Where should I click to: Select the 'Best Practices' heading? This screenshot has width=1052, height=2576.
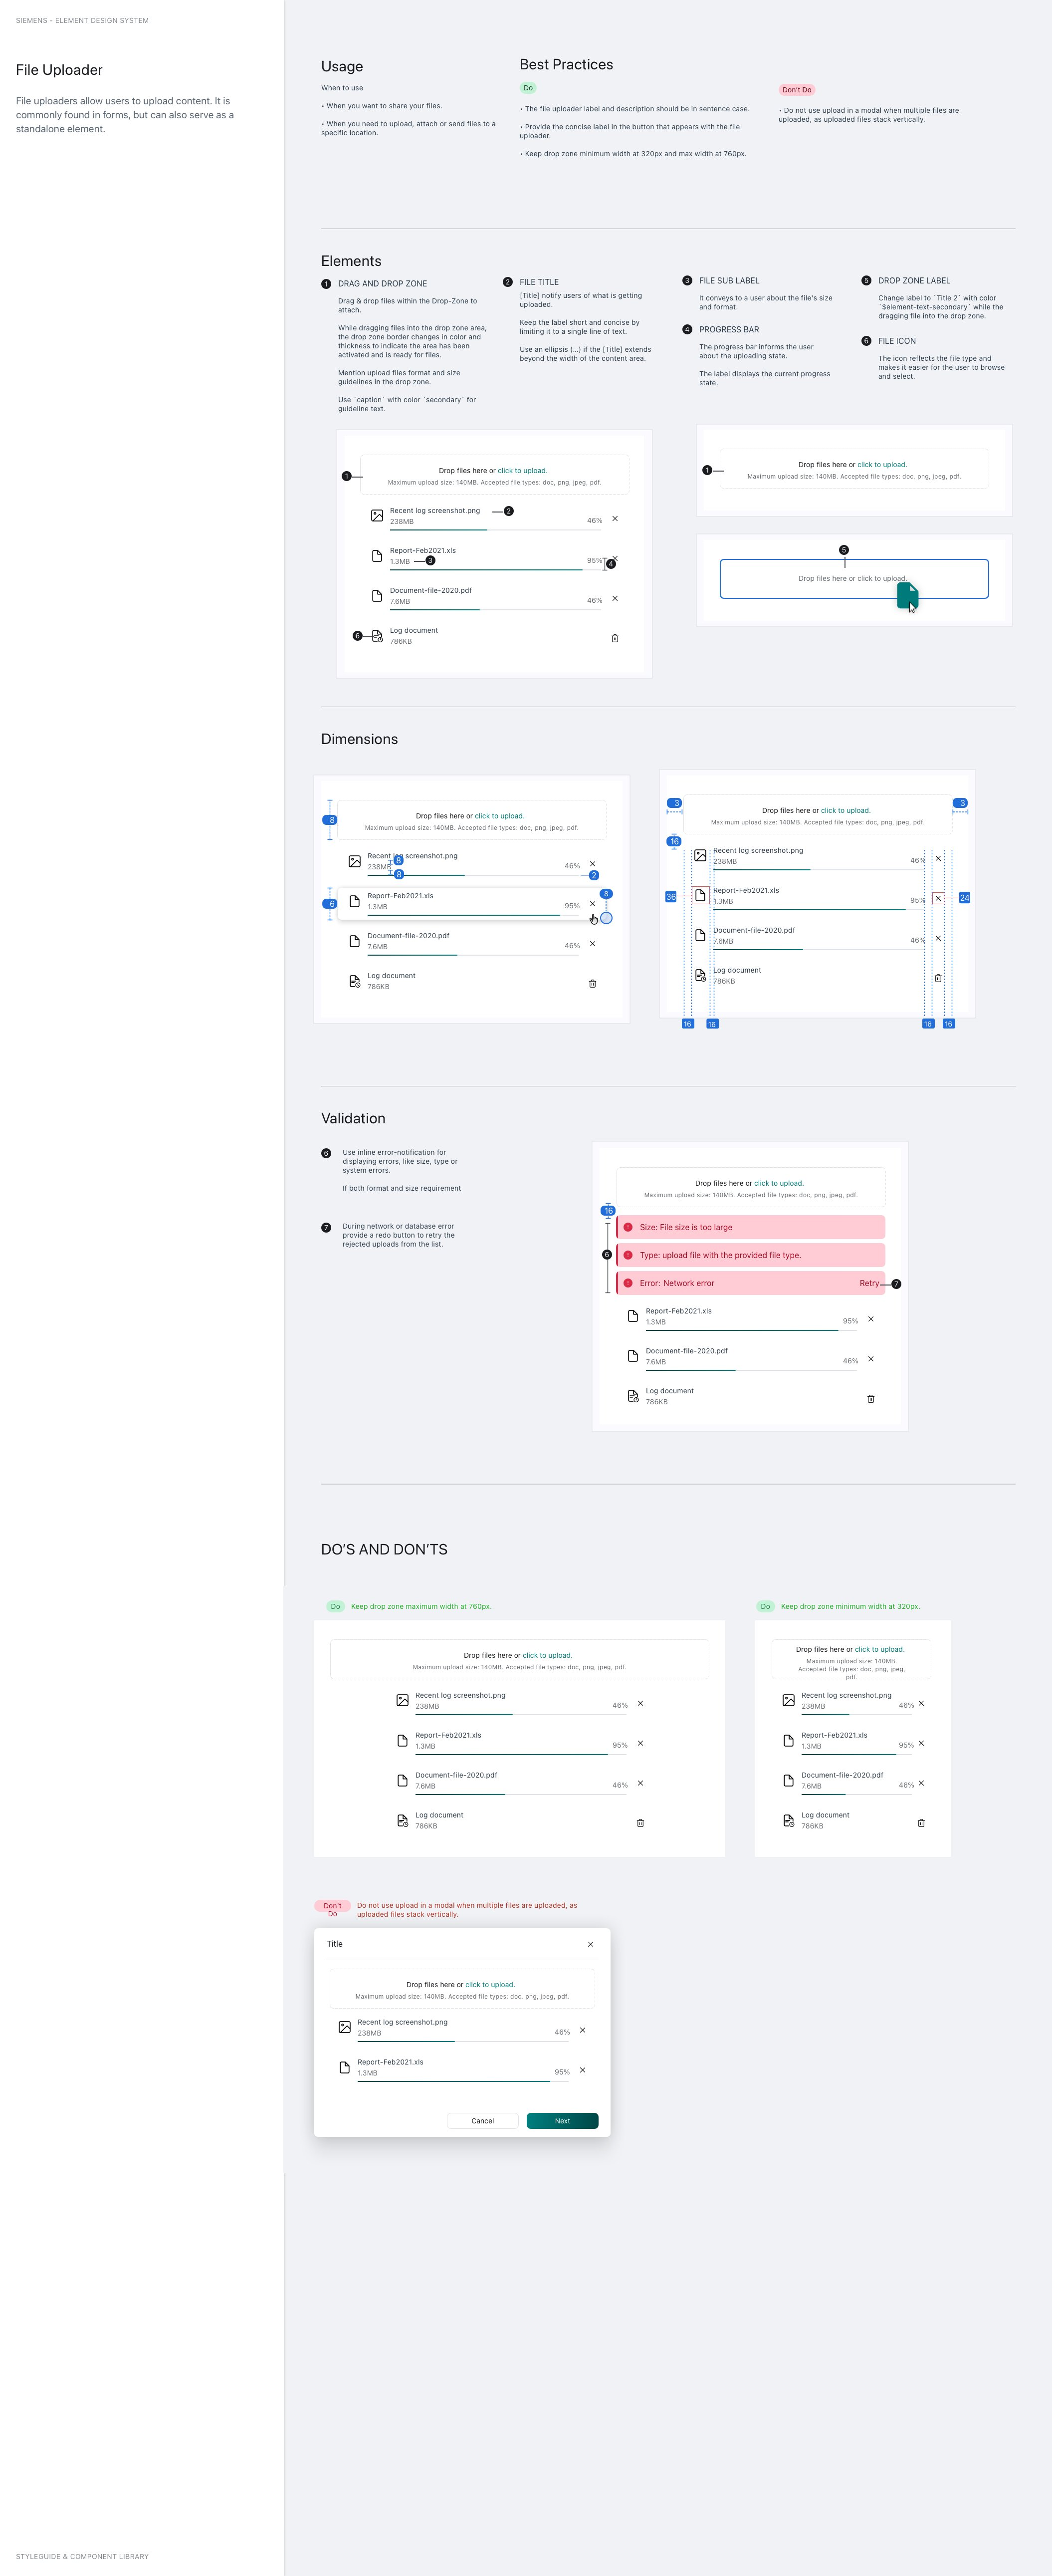tap(566, 64)
